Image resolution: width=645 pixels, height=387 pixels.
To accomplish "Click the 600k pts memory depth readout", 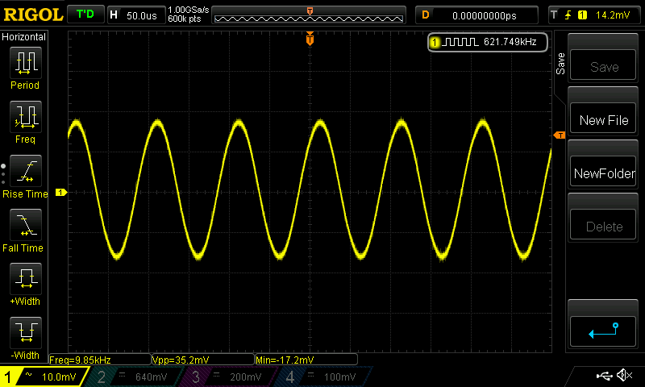I will pyautogui.click(x=185, y=19).
